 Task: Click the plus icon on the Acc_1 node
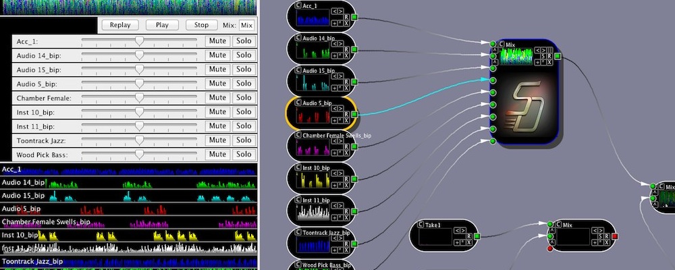tap(334, 24)
